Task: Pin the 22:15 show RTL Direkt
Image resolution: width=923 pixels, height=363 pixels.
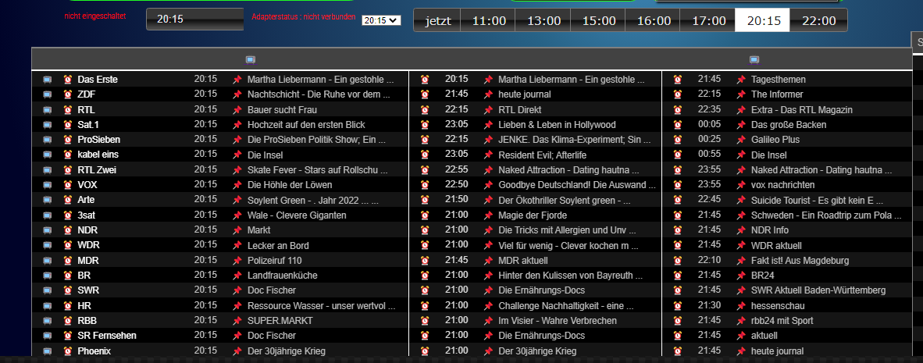Action: (488, 109)
